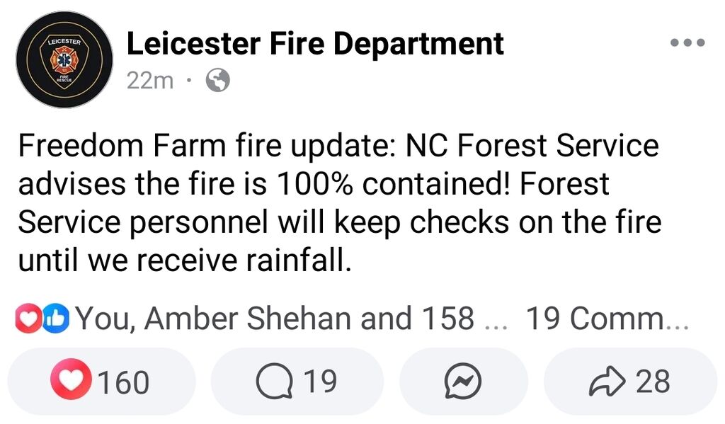Click the globe public audience icon

click(x=217, y=81)
